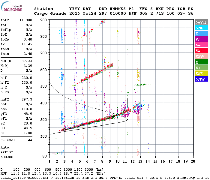Click the foF1 N/A value

coord(29,25)
